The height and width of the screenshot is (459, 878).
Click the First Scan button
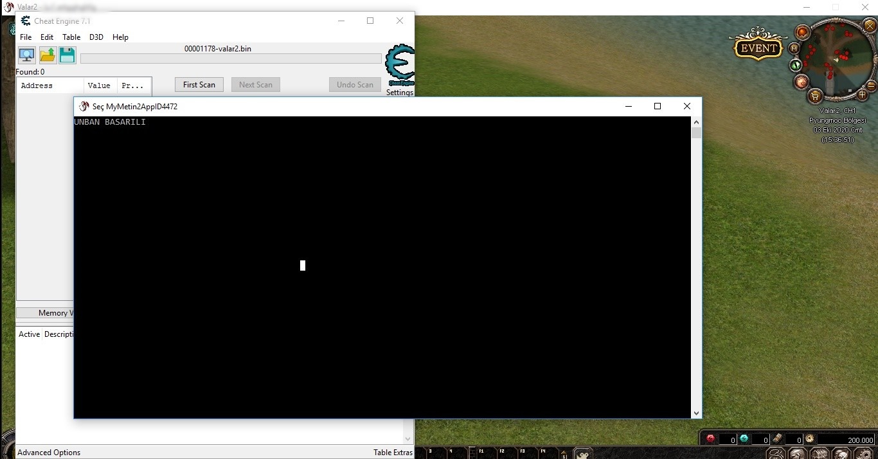coord(199,85)
